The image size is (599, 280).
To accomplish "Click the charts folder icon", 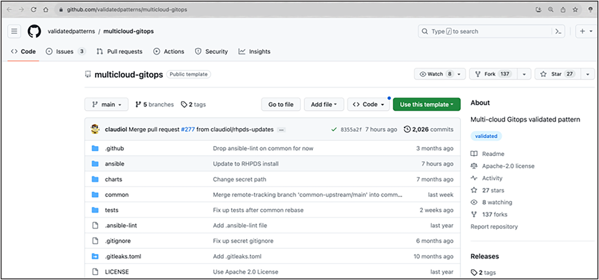I will [95, 179].
